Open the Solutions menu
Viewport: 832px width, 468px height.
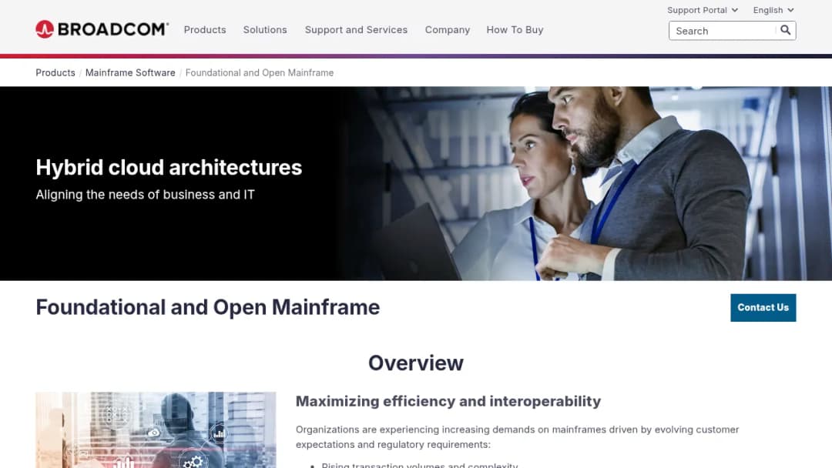(x=265, y=30)
